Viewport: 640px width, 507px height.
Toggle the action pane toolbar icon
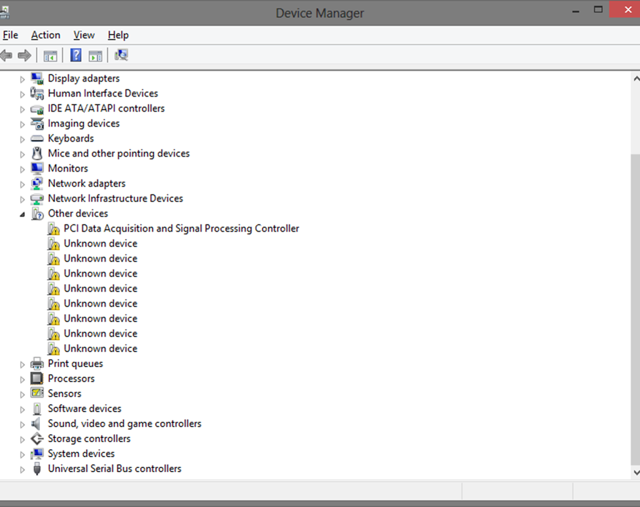[96, 56]
